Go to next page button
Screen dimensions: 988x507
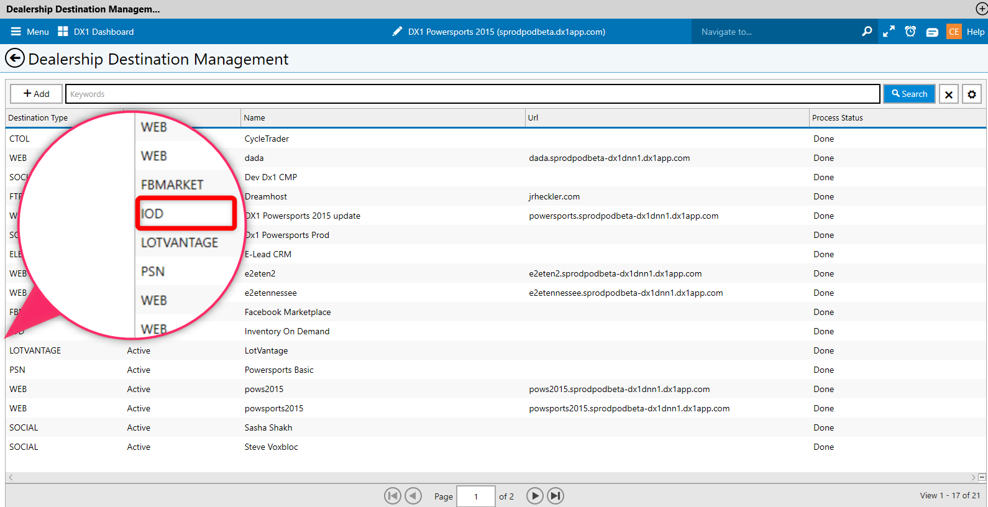(535, 496)
